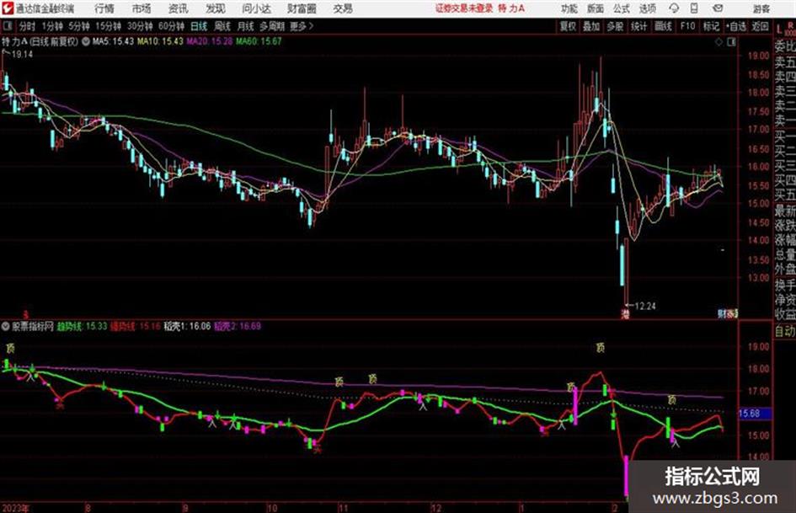Open the 财富圈 menu
Image resolution: width=796 pixels, height=513 pixels.
pos(302,8)
